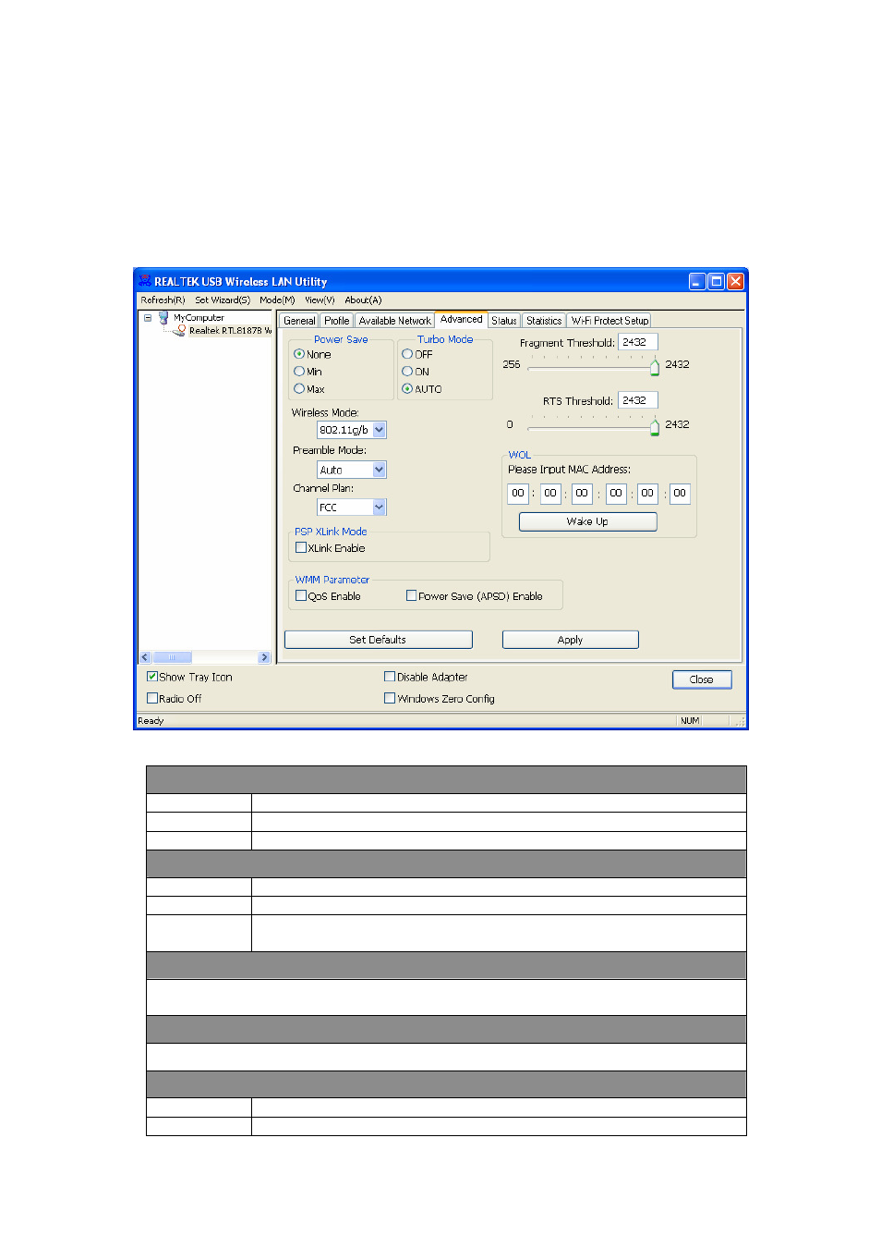Toggle the Radio Off checkbox
Viewport: 881px width, 1248px height.
(152, 699)
